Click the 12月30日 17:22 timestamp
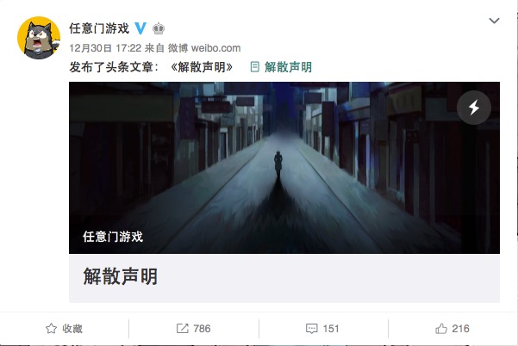Screen dimensions: 518x346 click(x=105, y=48)
